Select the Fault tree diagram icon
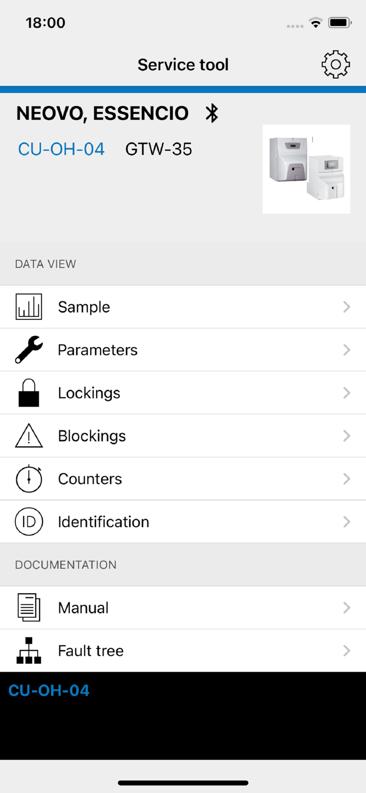 (x=28, y=650)
